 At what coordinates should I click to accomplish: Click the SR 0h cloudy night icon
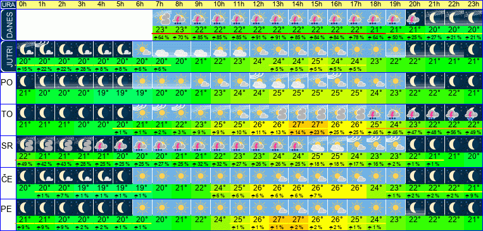click(25, 144)
